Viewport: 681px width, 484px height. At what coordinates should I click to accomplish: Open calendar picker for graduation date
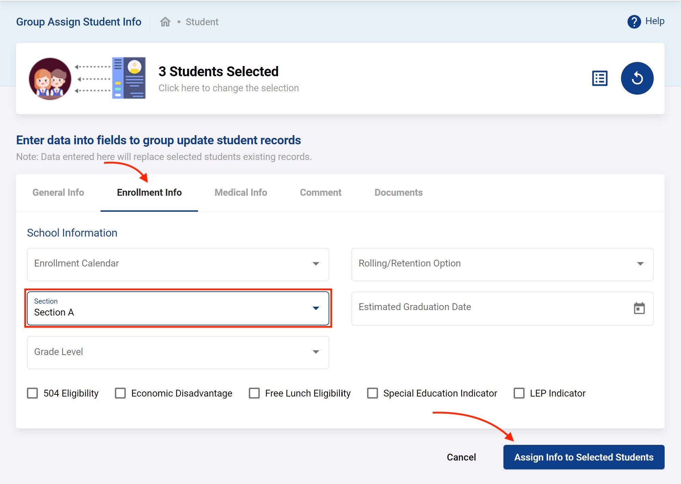click(639, 308)
